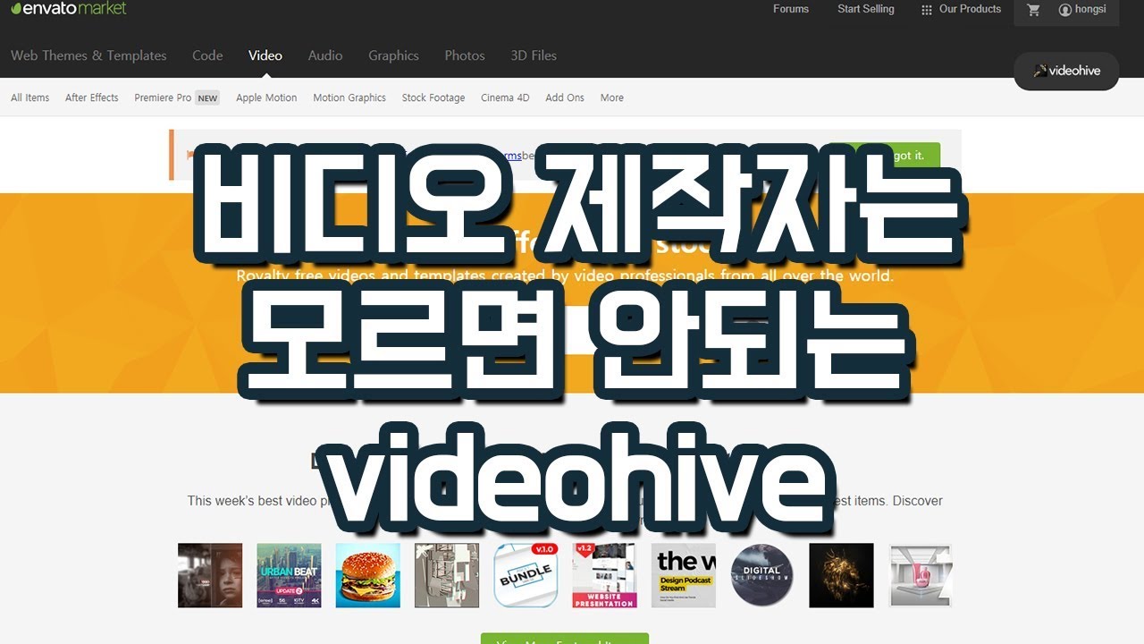Open Apple Motion subcategory
Image resolution: width=1144 pixels, height=644 pixels.
(266, 97)
